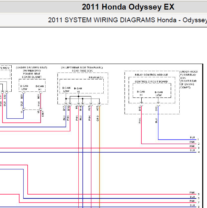Screen dimensions: 207x208
Task: Click "(RIGHT REAR" location text
Action: point(188,81)
